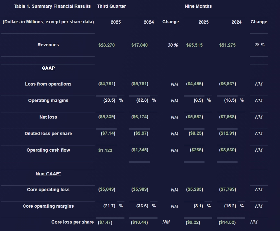Click the Core operating loss row label
Screen dimensions: 280x231
pos(48,190)
